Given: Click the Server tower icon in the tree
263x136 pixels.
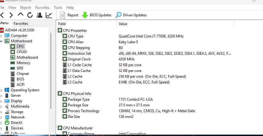Looking at the screenshot, I should [7, 96].
